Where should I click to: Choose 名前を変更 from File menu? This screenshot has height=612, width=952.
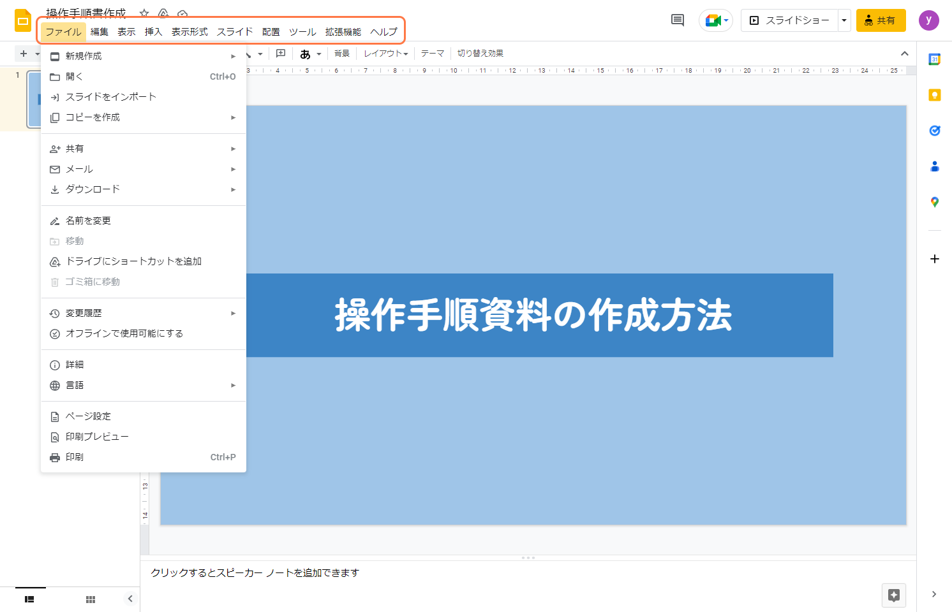pos(144,221)
